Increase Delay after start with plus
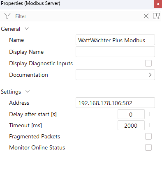This screenshot has width=162, height=170. (x=150, y=114)
